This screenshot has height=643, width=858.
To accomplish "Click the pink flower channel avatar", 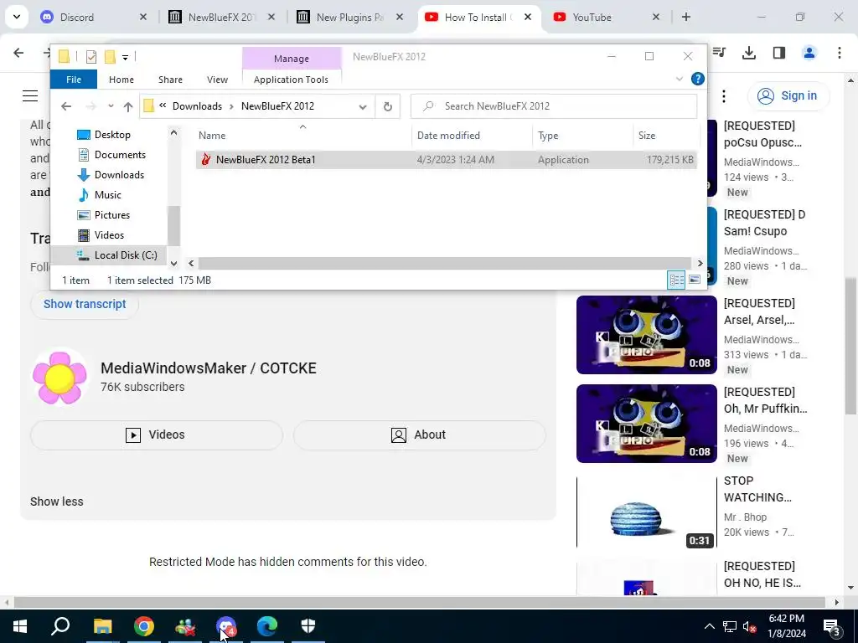I will click(59, 378).
